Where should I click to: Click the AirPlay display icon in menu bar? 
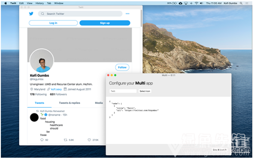click(186, 3)
